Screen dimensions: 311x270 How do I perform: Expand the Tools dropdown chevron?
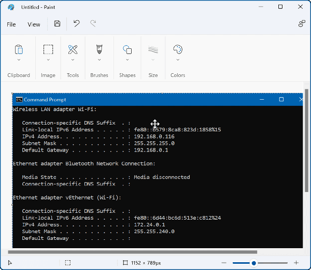point(73,60)
